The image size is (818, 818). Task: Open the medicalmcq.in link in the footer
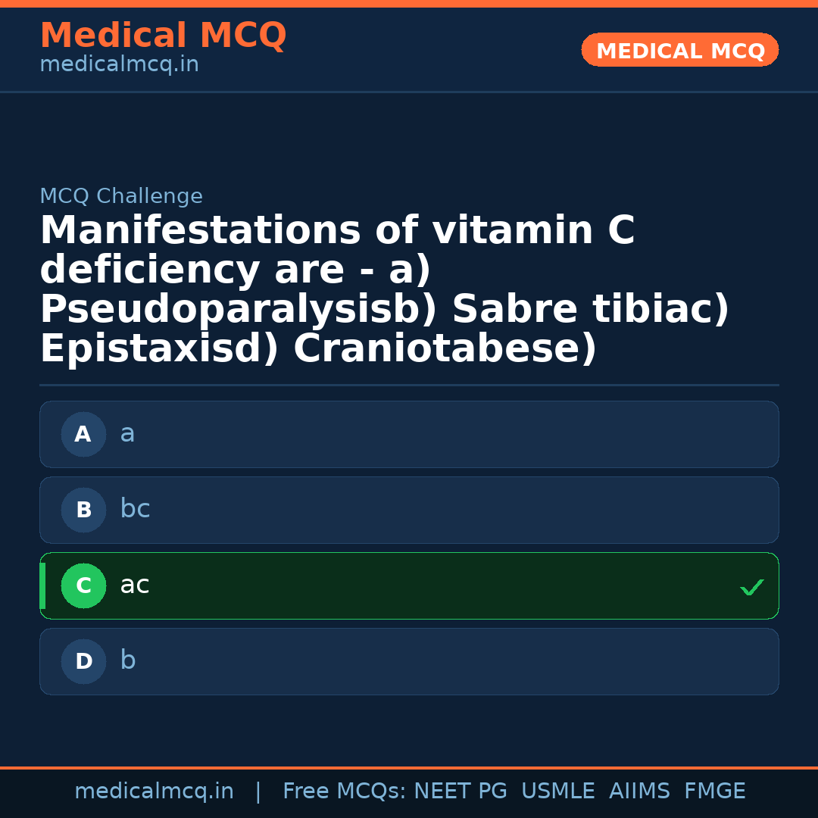click(x=154, y=791)
